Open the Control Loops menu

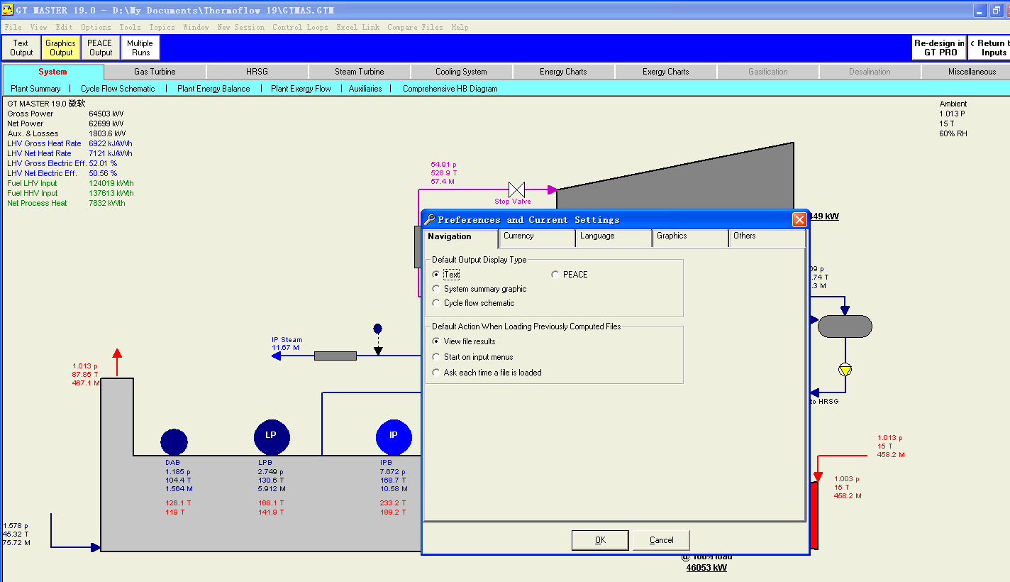click(300, 27)
